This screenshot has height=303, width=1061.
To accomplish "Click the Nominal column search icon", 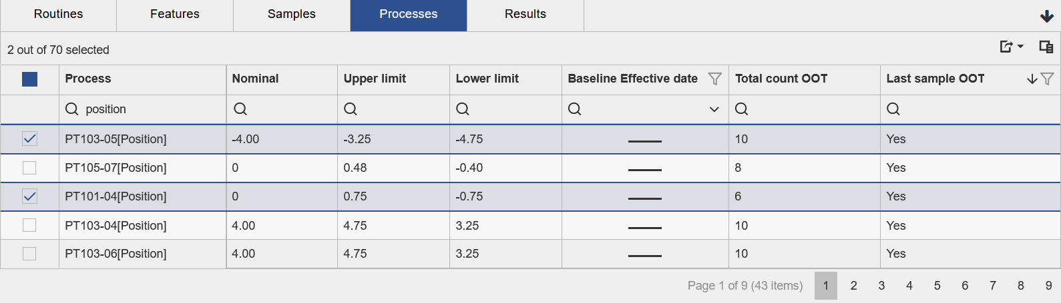I will tap(240, 109).
